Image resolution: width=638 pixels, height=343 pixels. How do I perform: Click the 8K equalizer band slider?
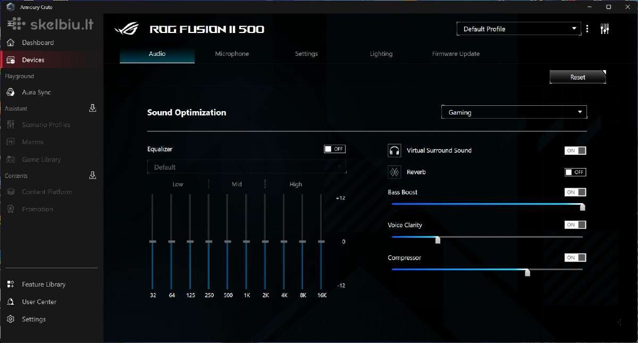pos(303,241)
